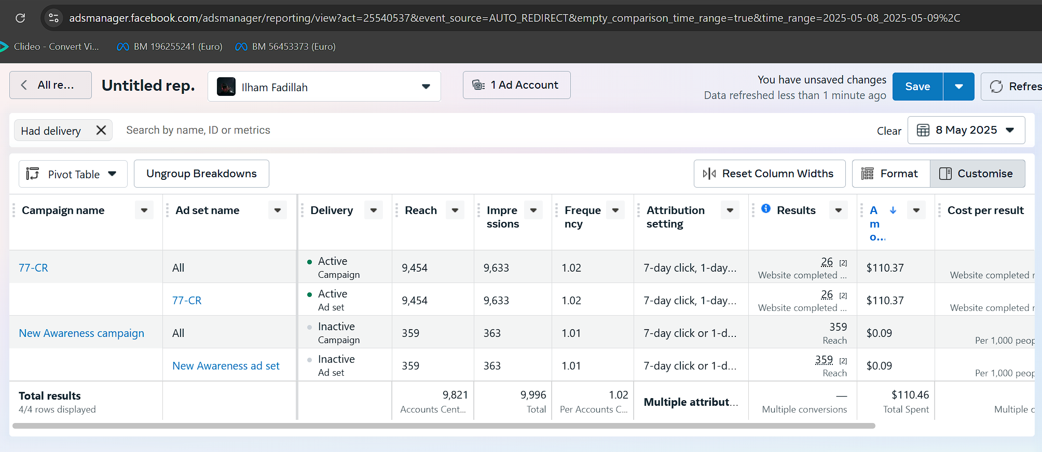
Task: Open New Awareness campaign link
Action: click(x=81, y=333)
